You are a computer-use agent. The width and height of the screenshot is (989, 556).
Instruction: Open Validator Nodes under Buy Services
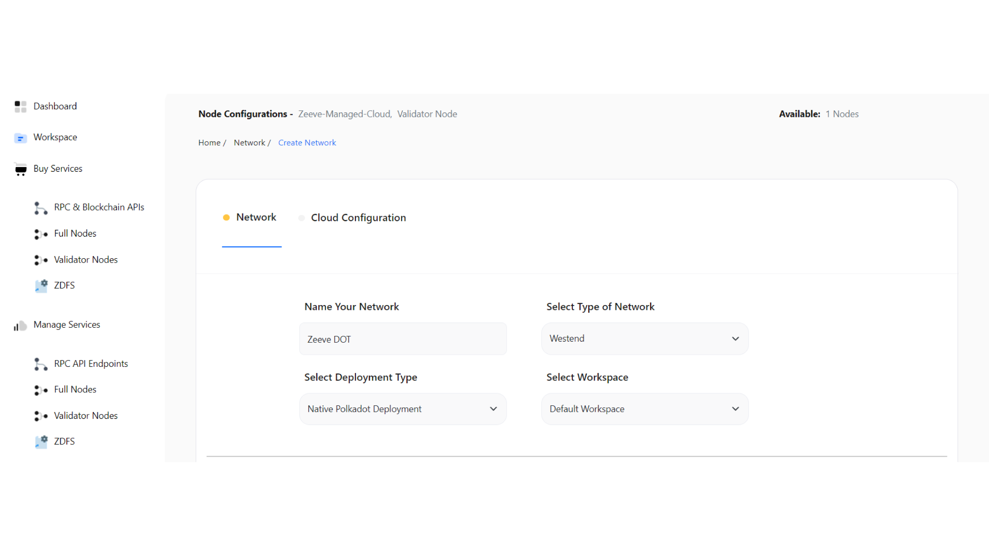41,260
